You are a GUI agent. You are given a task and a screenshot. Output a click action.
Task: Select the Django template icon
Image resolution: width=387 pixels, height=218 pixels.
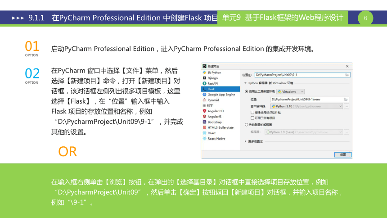coord(204,78)
